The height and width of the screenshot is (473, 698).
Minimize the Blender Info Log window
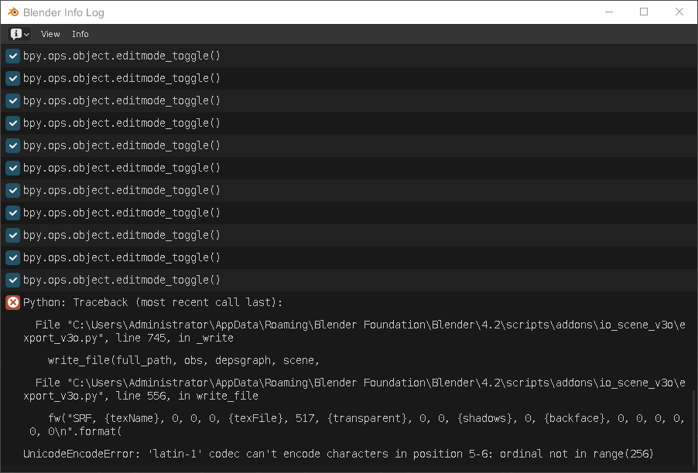pyautogui.click(x=608, y=12)
